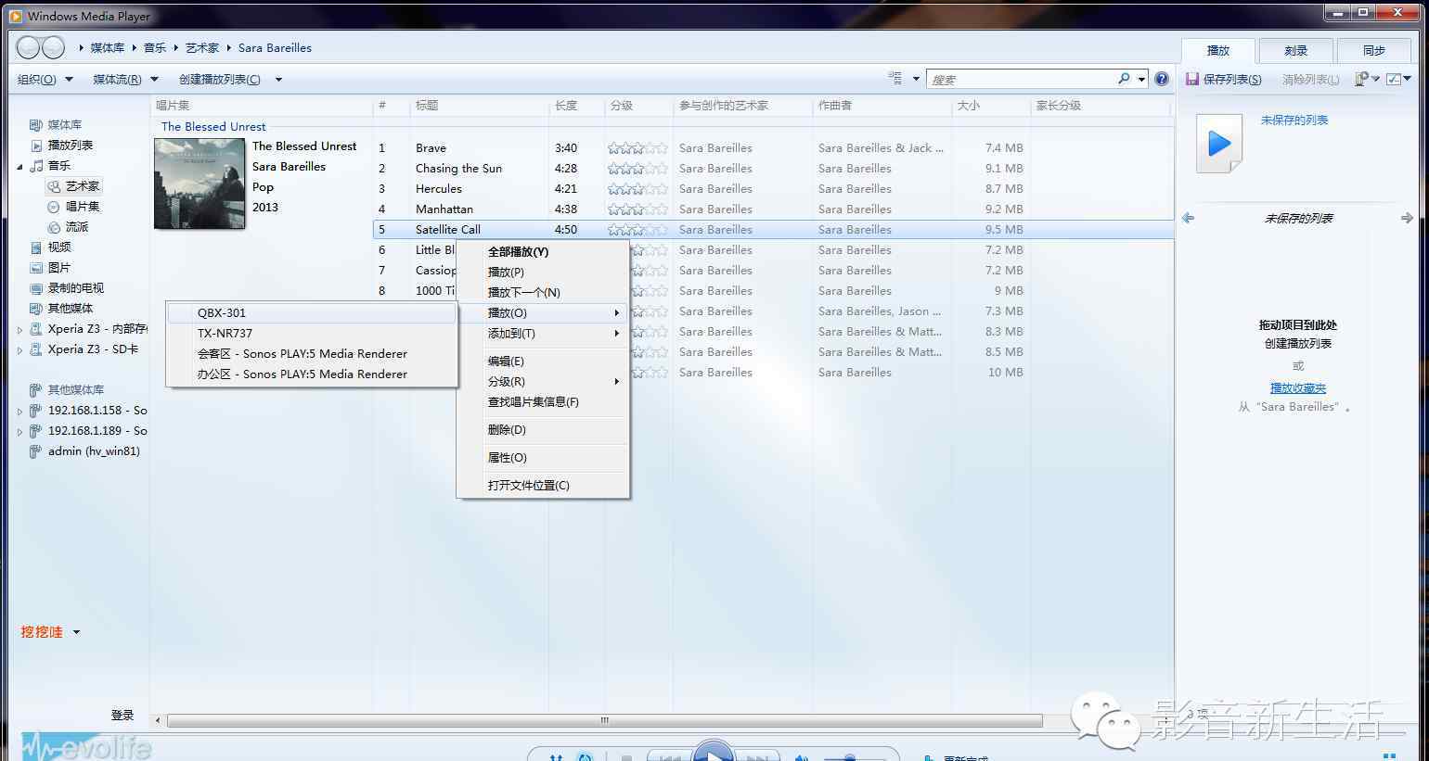The image size is (1429, 761).
Task: Go forward with the round forward arrow
Action: coord(54,47)
